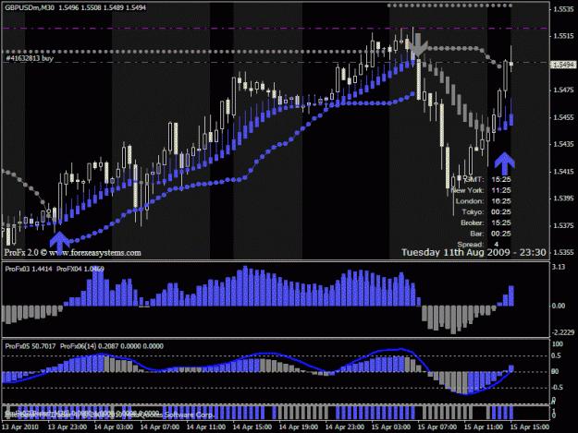The width and height of the screenshot is (578, 433).
Task: Click the gray down arrow sell signal
Action: point(418,44)
